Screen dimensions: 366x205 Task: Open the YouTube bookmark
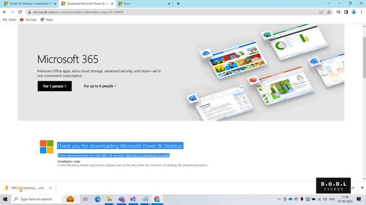click(x=28, y=20)
